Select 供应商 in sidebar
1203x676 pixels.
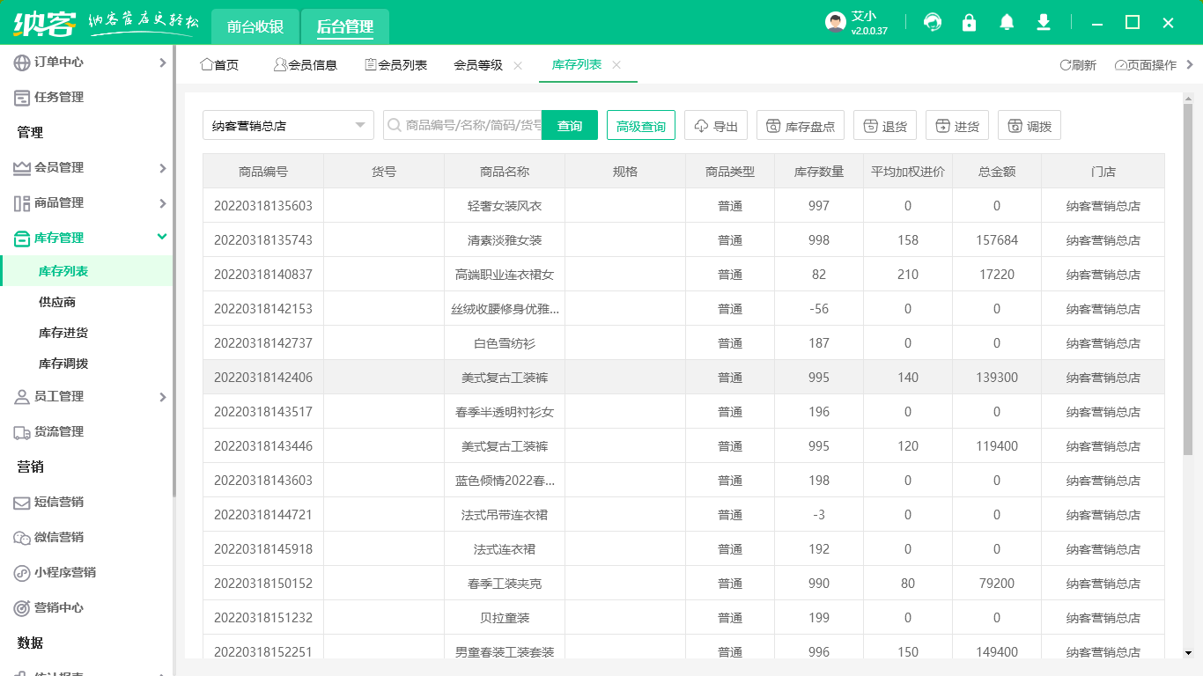tap(57, 302)
